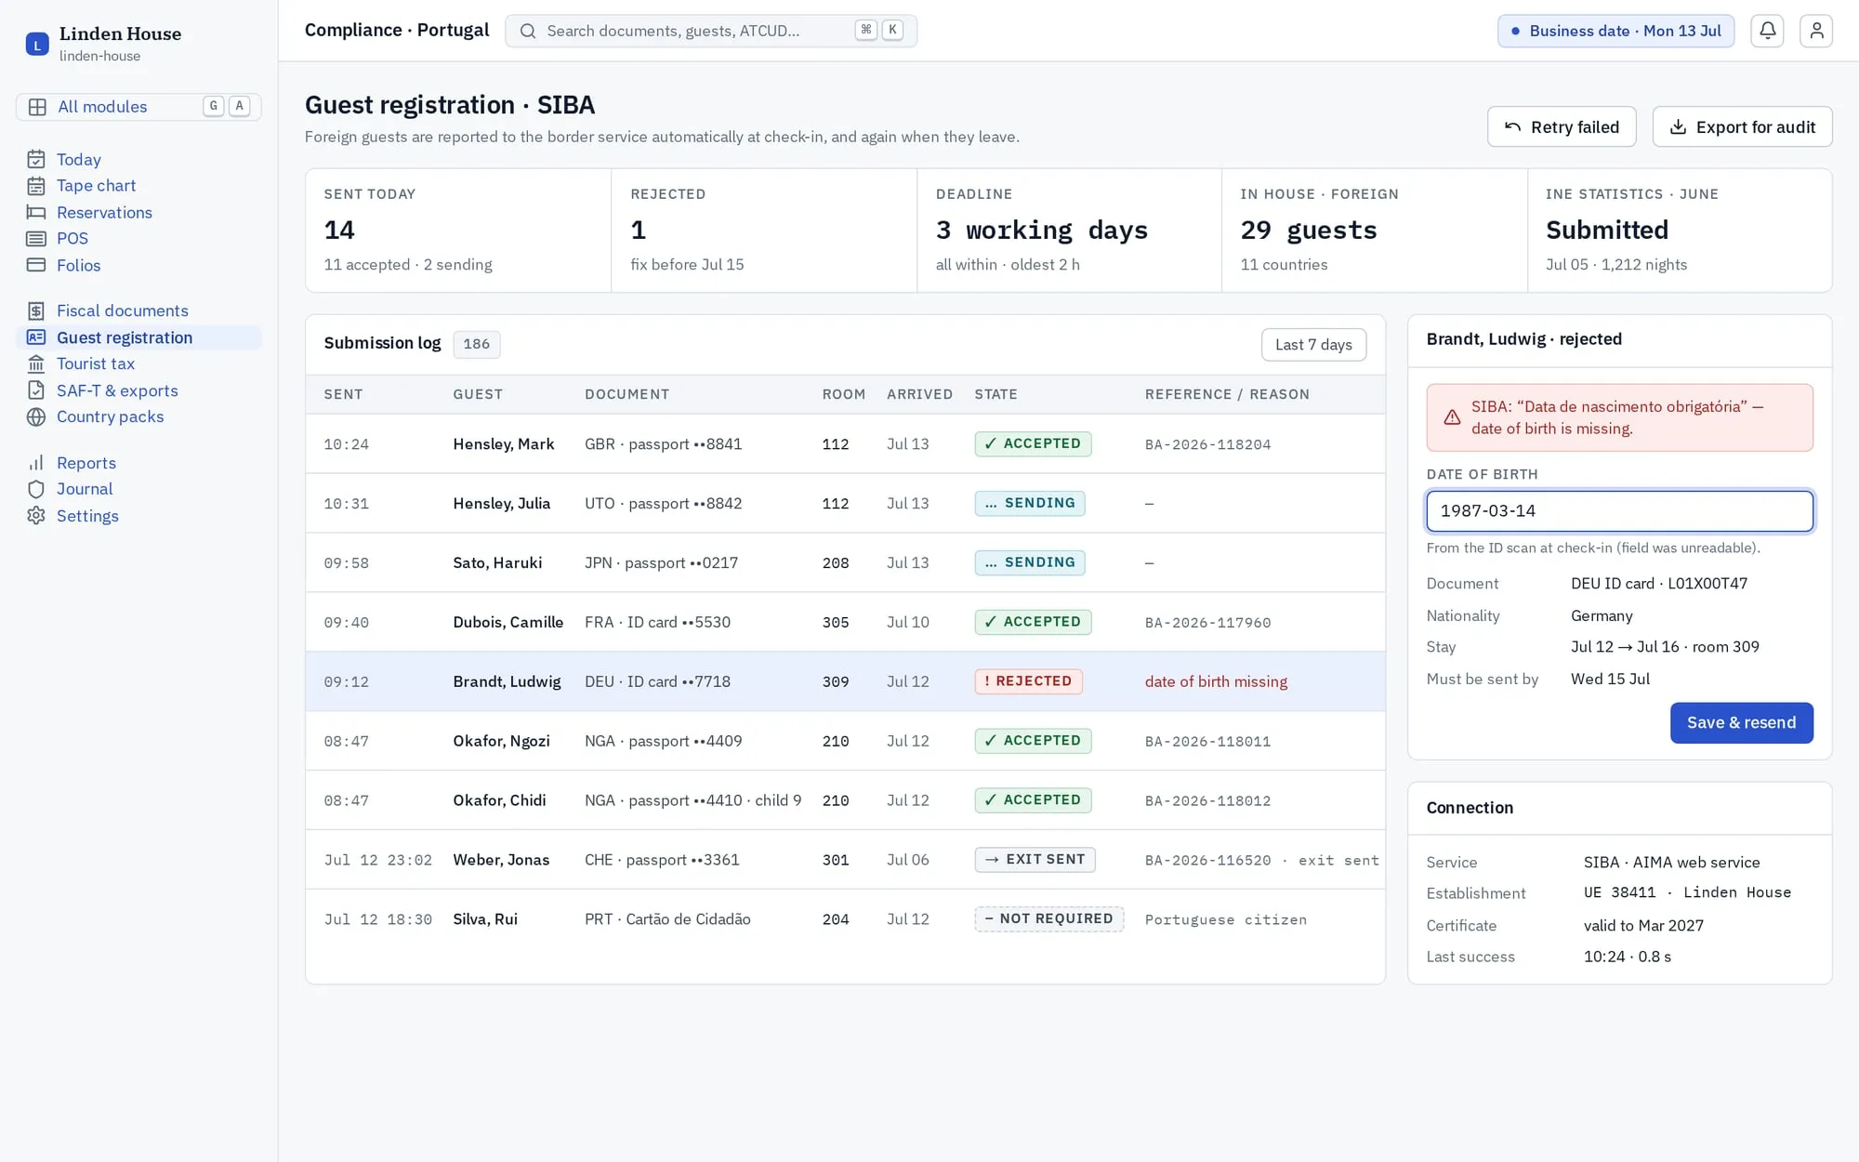
Task: Click the Okafor, Chidi guest name
Action: click(499, 800)
